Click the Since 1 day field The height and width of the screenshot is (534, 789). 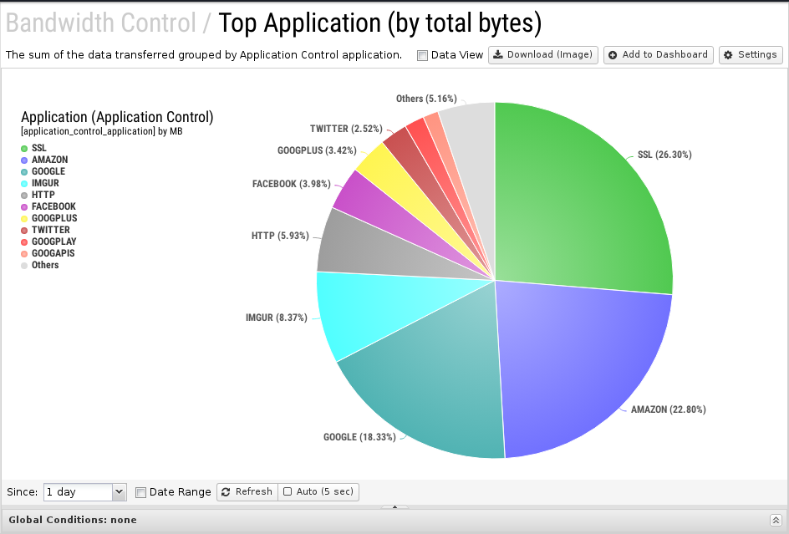78,491
